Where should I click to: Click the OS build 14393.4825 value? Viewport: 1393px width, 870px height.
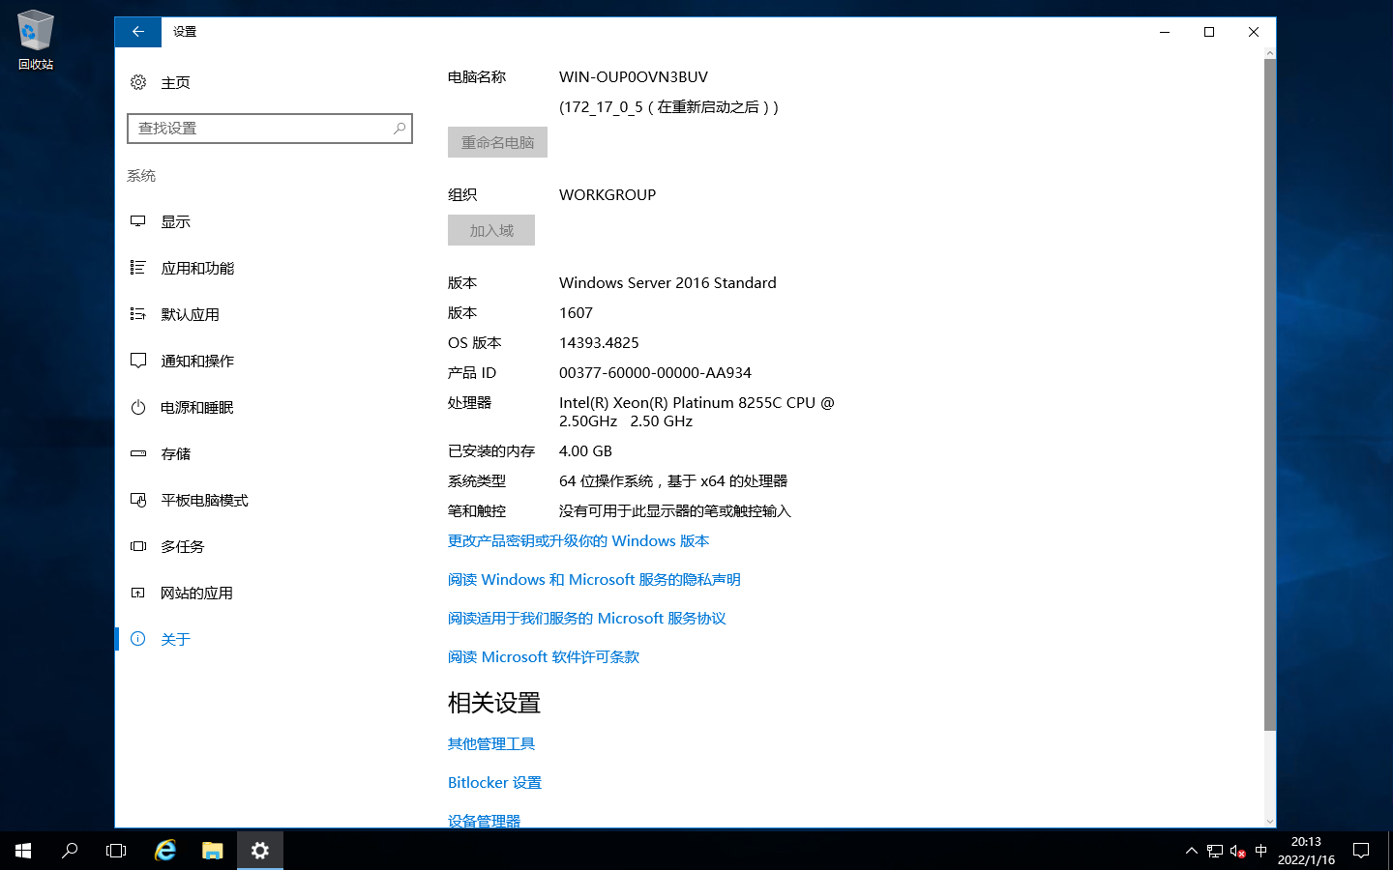click(x=599, y=342)
